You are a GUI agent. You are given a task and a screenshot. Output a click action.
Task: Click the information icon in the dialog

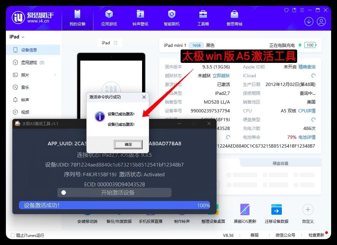(100, 117)
